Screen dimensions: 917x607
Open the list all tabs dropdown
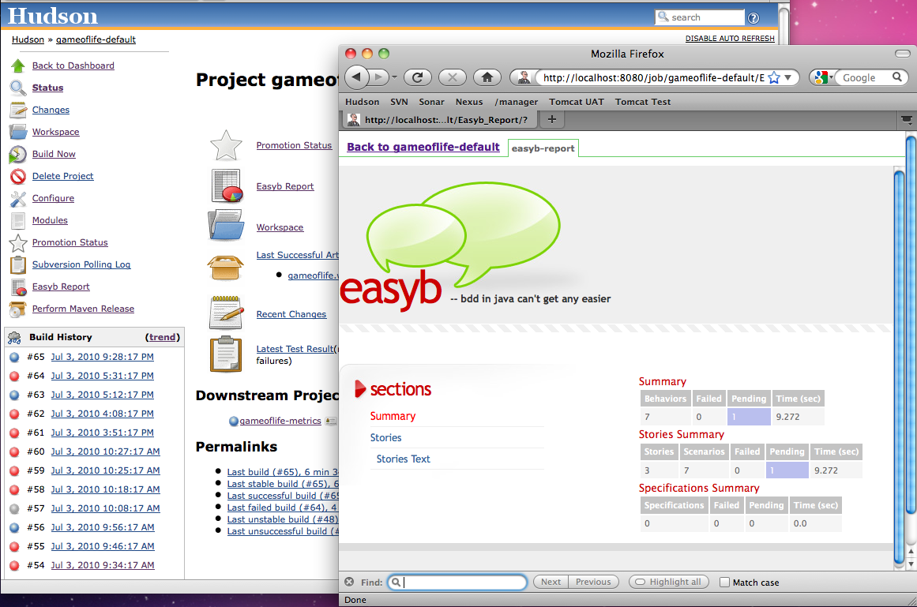point(907,120)
